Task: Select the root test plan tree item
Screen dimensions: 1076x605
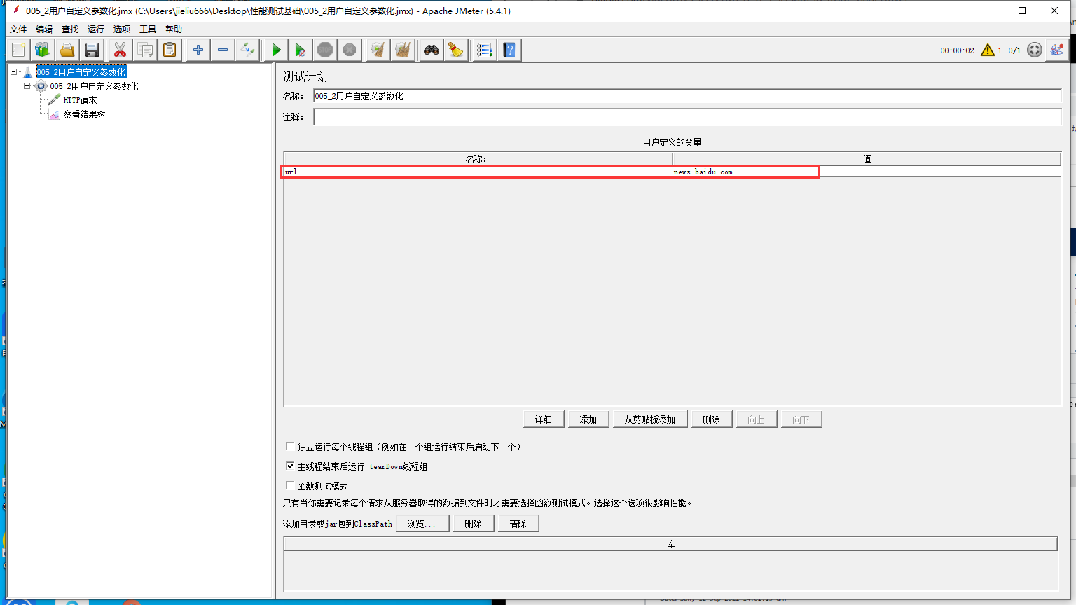Action: point(81,72)
